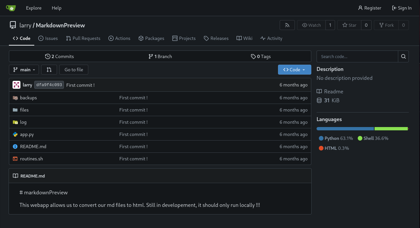Screen dimensions: 420x228
Task: Switch to the Pull Requests tab
Action: tap(83, 38)
